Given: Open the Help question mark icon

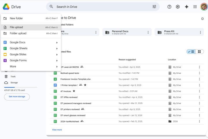Looking at the screenshot, I should 169,7.
